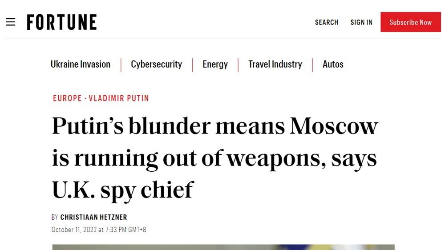Select the Cybersecurity topic

click(x=156, y=64)
